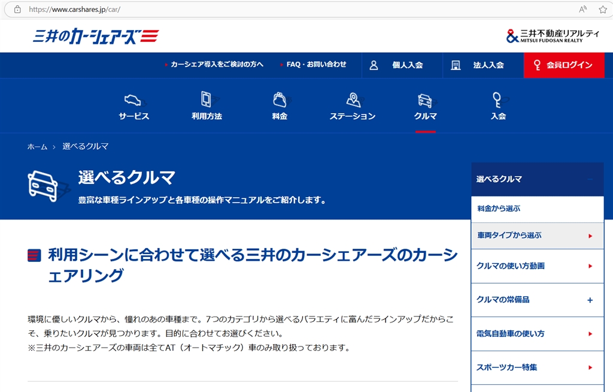Open the 入会 menu
The width and height of the screenshot is (613, 392).
(499, 116)
